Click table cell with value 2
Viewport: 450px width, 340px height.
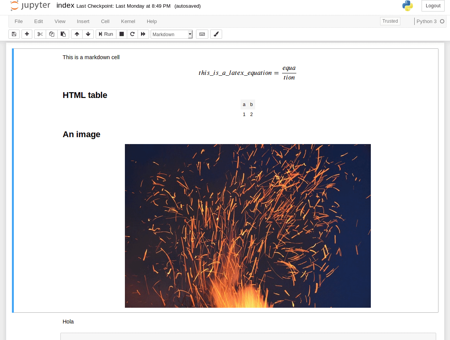[251, 114]
